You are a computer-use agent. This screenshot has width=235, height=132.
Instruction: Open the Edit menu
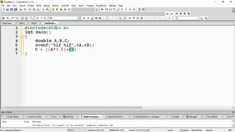coord(8,6)
